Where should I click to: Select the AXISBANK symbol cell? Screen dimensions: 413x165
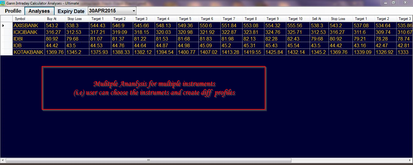[x=28, y=26]
